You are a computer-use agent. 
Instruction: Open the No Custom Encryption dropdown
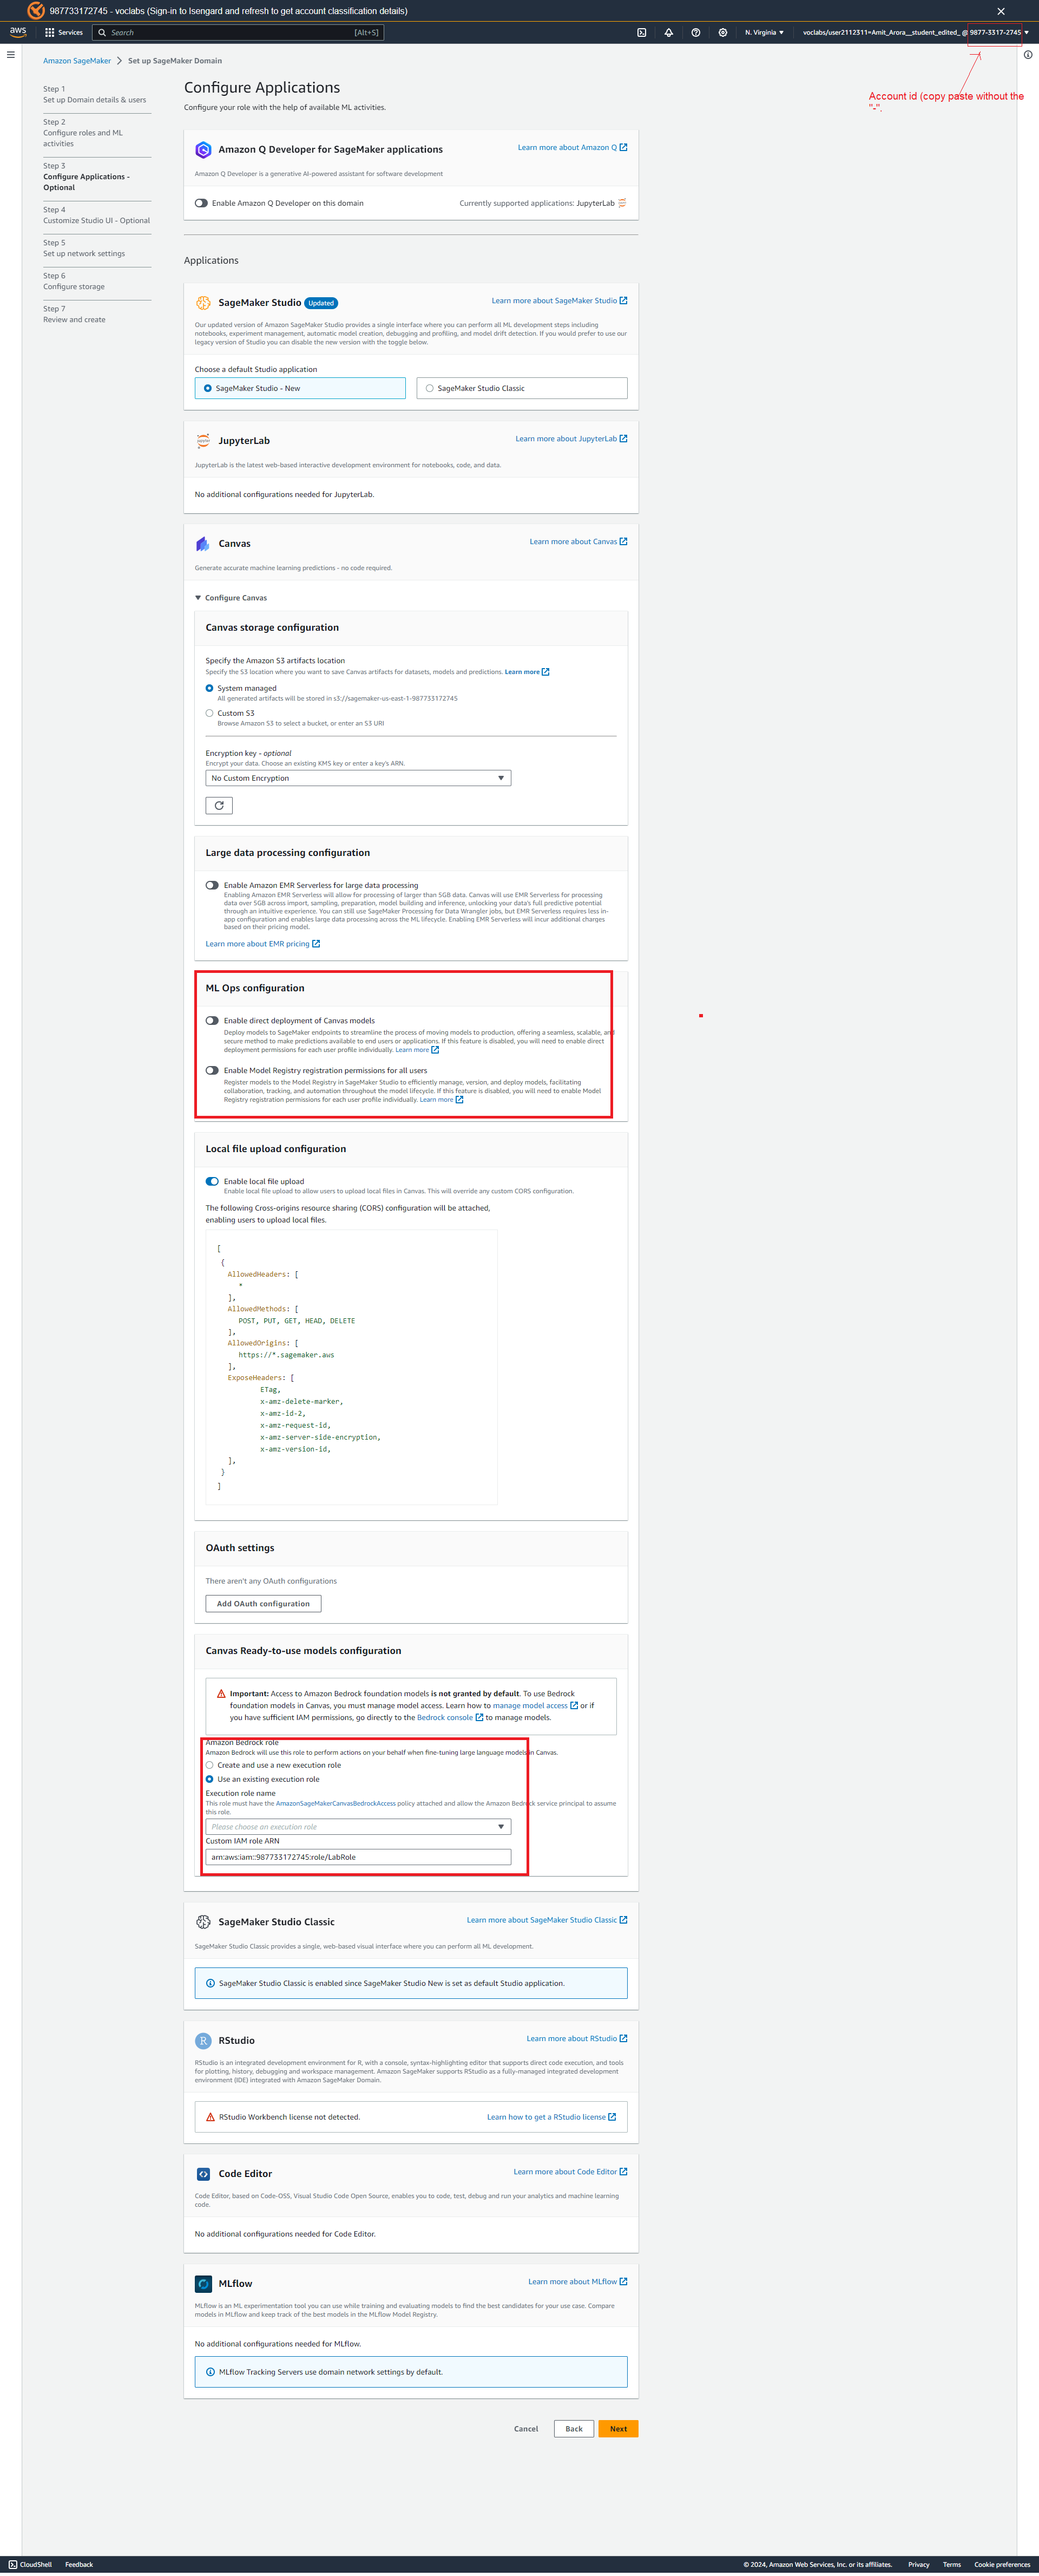click(358, 778)
